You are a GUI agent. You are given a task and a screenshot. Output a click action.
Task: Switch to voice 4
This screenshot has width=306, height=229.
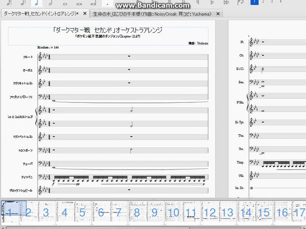pyautogui.click(x=281, y=2)
